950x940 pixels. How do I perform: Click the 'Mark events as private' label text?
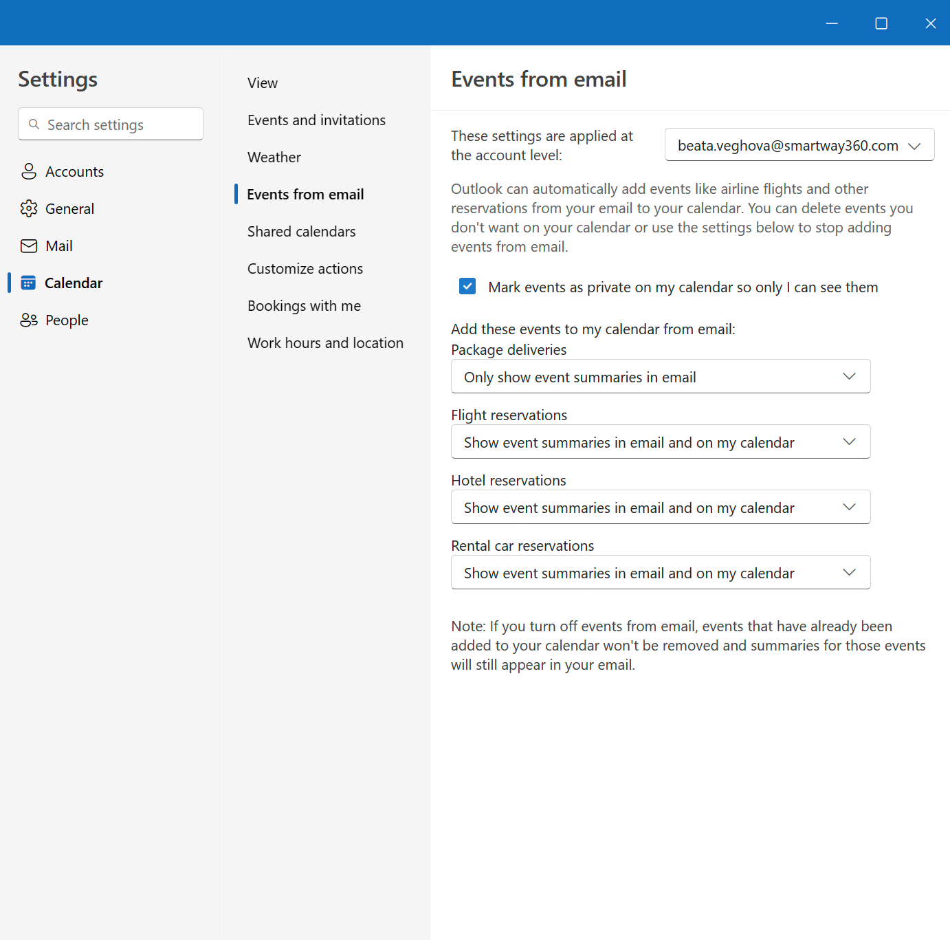coord(683,287)
